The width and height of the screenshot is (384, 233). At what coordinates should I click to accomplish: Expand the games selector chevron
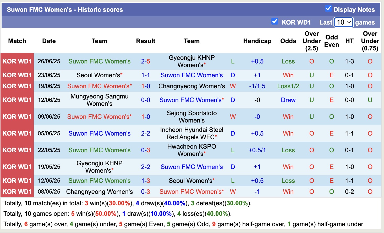tap(349, 22)
